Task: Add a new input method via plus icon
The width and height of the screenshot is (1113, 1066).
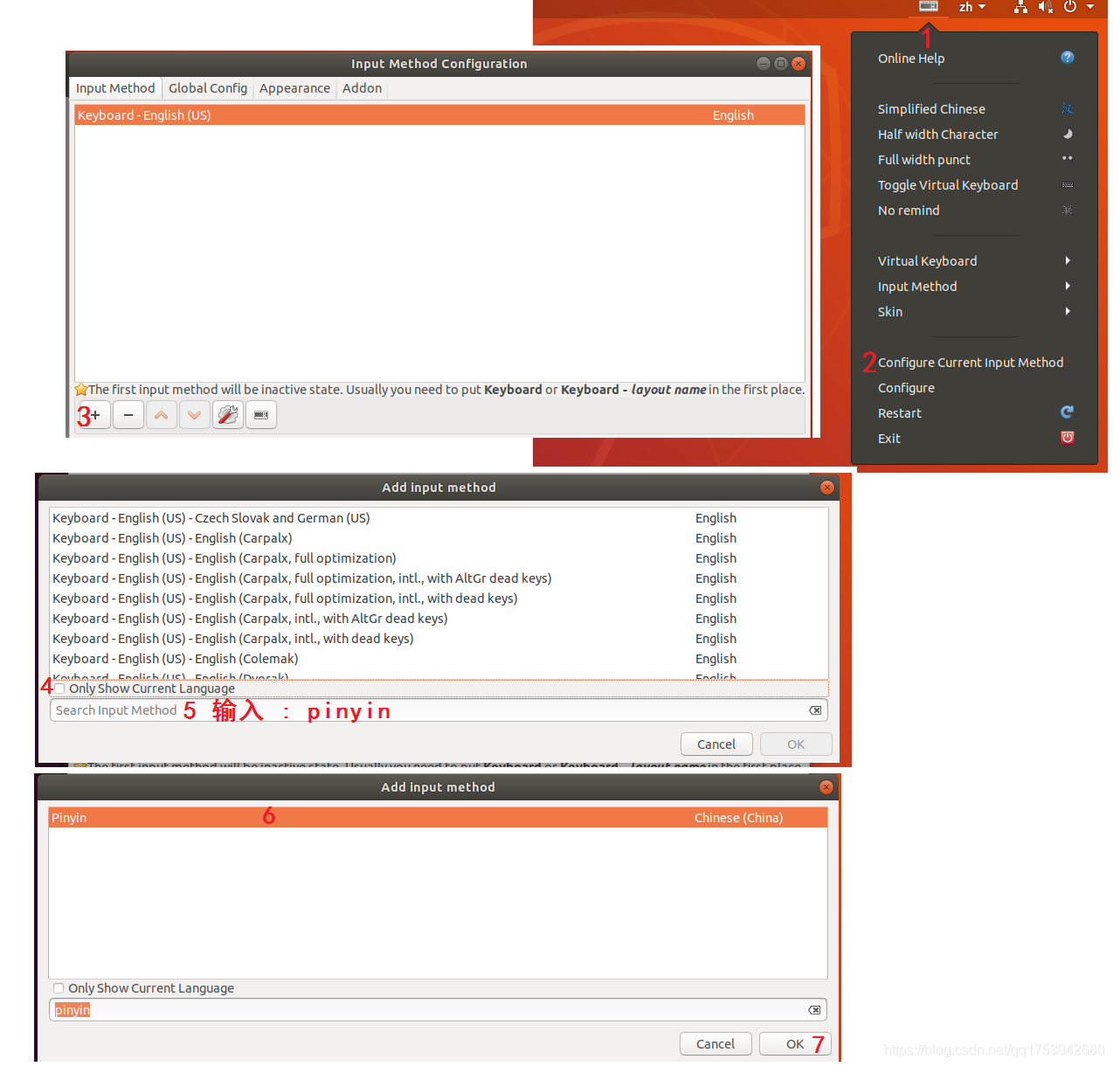Action: 93,414
